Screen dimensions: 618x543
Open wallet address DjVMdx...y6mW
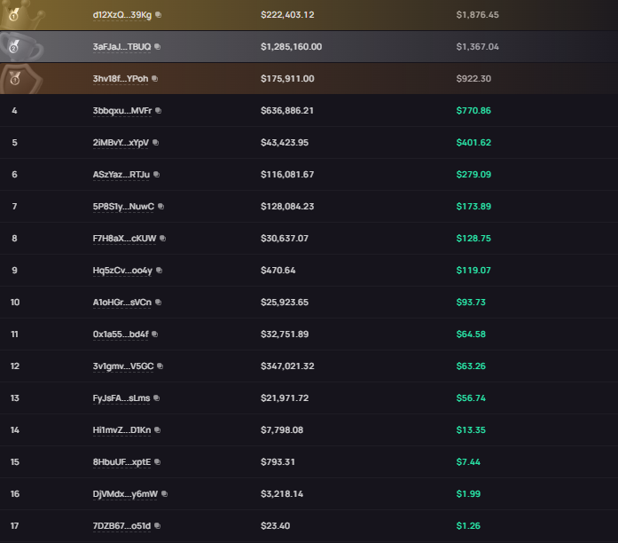coord(125,494)
